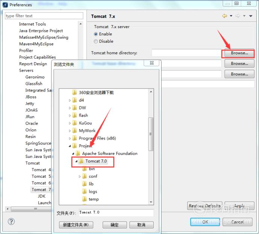Click the temp folder icon
The height and width of the screenshot is (234, 259).
point(84,199)
